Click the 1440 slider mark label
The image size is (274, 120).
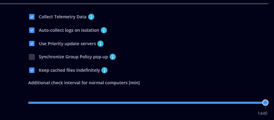pyautogui.click(x=262, y=113)
